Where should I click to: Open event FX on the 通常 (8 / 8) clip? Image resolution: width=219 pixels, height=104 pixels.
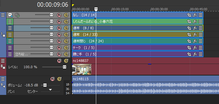195,28
